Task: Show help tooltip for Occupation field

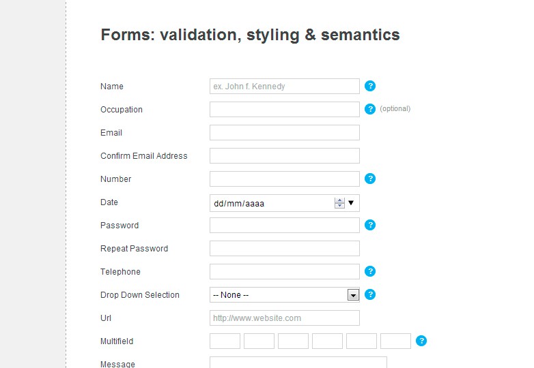Action: pyautogui.click(x=370, y=109)
